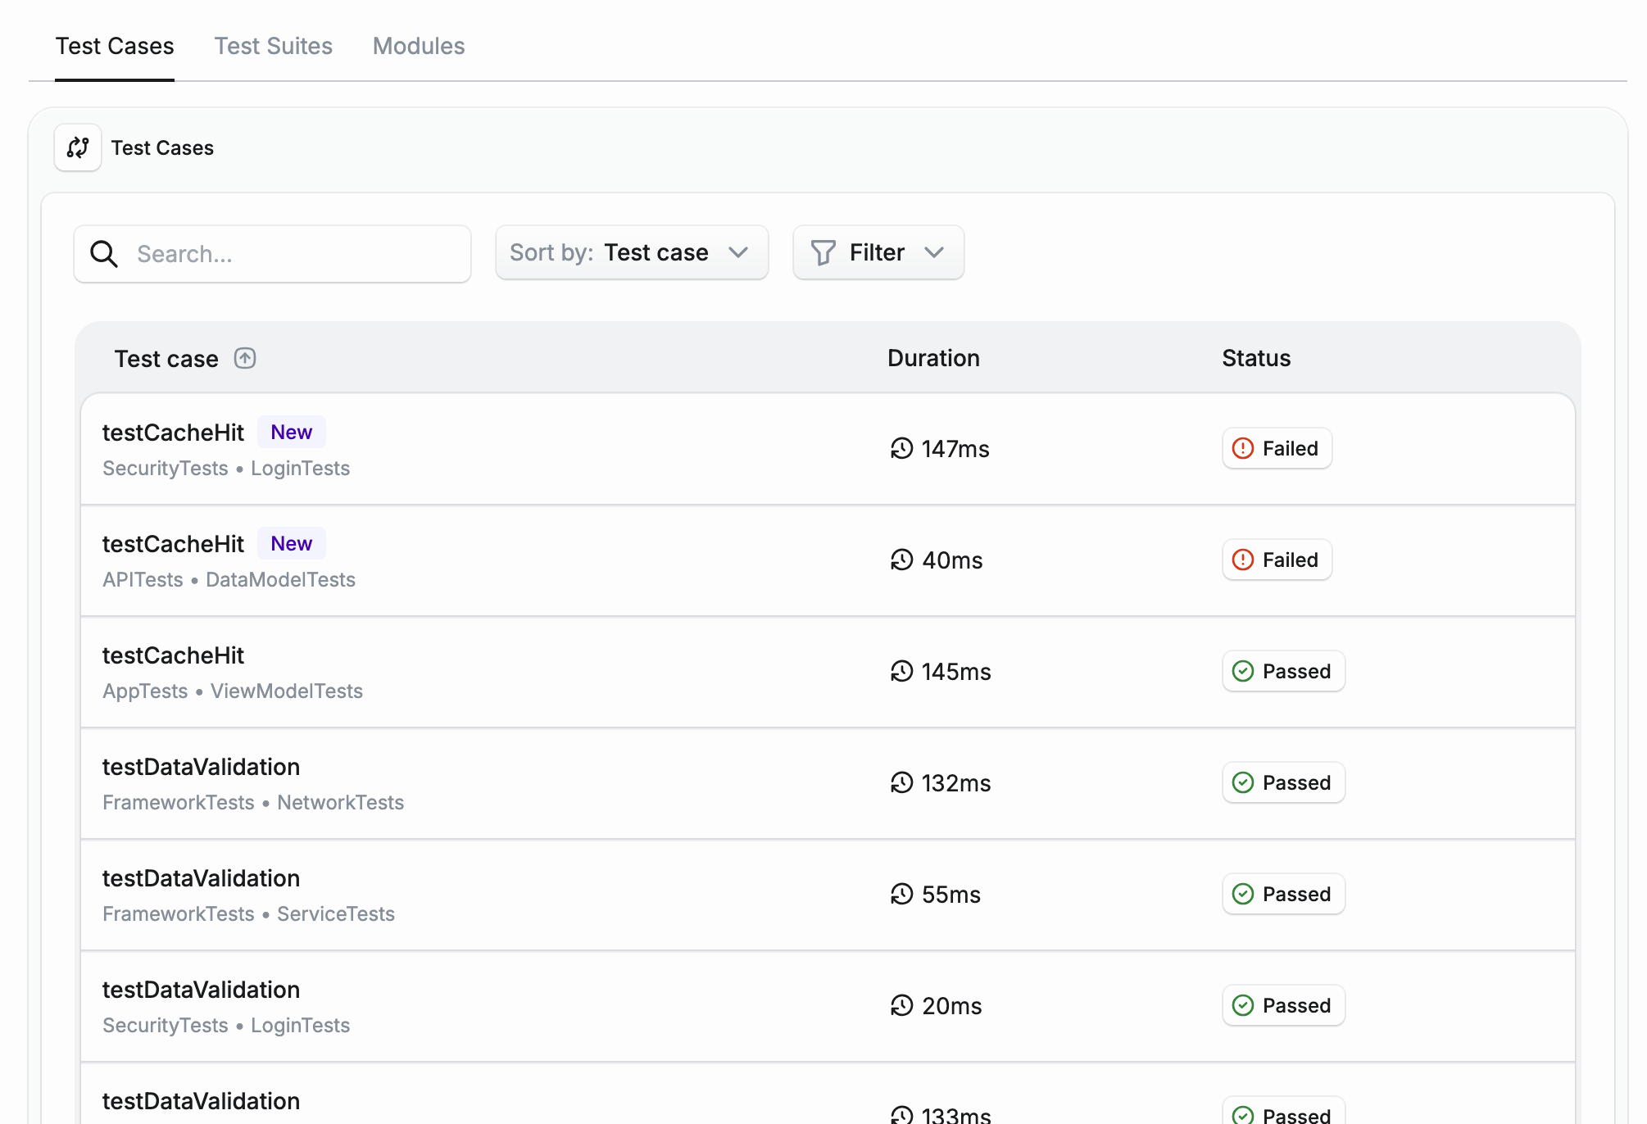
Task: Select the Test Cases tab
Action: pos(115,46)
